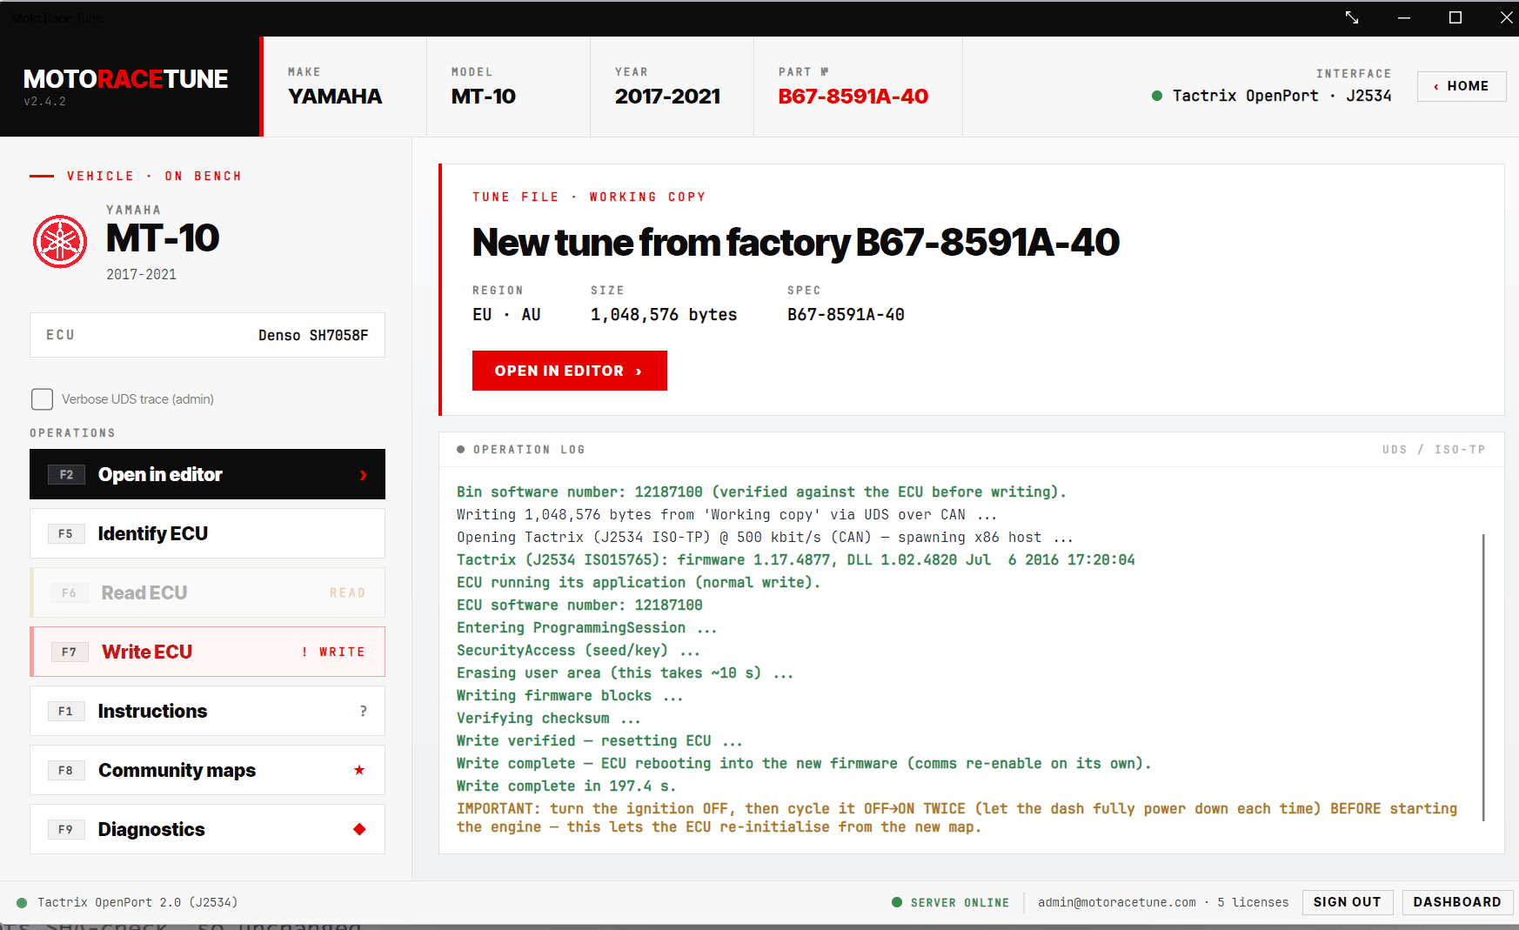Click admin@motoracetune.com account text

click(x=1117, y=902)
